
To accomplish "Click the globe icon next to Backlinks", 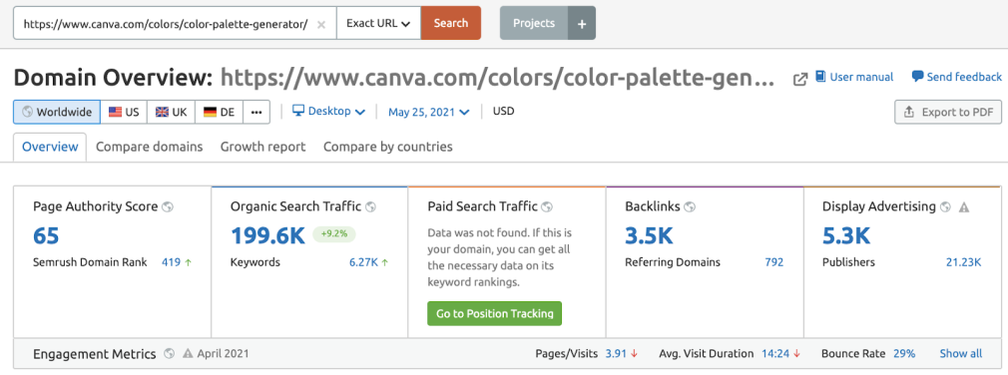I will (690, 206).
